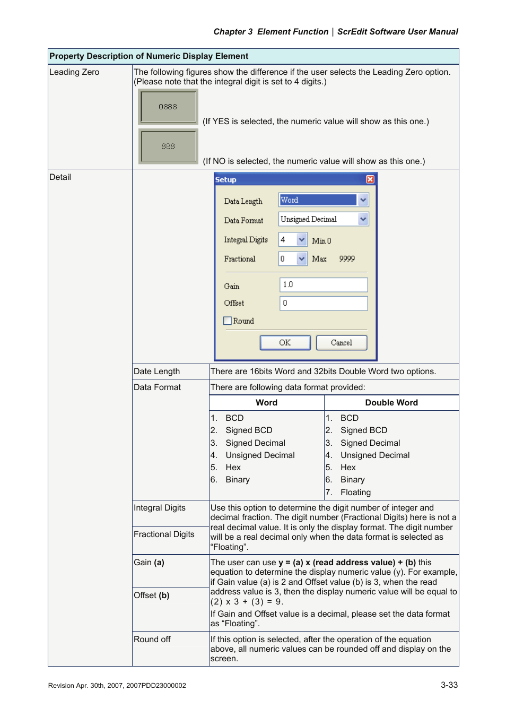Click the 'Date Length' row label
Screen dimensions: 506x717
[x=157, y=372]
